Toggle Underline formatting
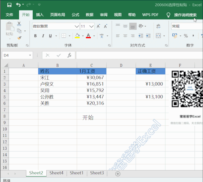Viewport: 203px width, 182px height. pyautogui.click(x=50, y=36)
